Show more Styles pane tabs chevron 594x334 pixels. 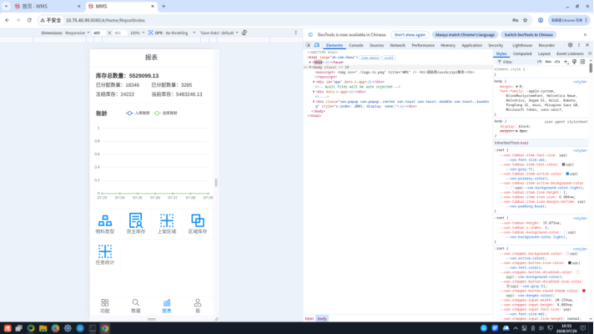(590, 53)
